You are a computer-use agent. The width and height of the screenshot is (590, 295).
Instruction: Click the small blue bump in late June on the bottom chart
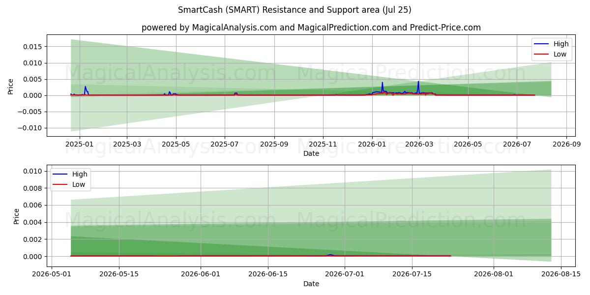(330, 255)
